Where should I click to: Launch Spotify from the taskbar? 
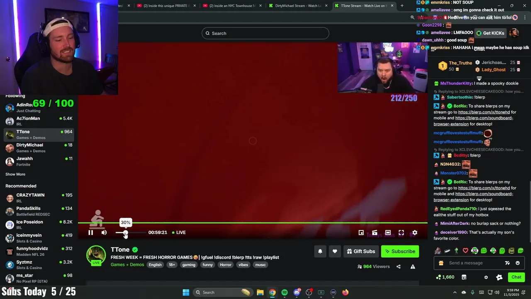pos(285,292)
